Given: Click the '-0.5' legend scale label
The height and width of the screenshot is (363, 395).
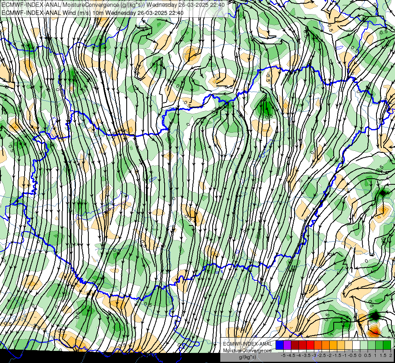Looking at the screenshot, I should (x=352, y=355).
